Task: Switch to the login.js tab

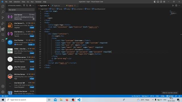Action: point(71,6)
